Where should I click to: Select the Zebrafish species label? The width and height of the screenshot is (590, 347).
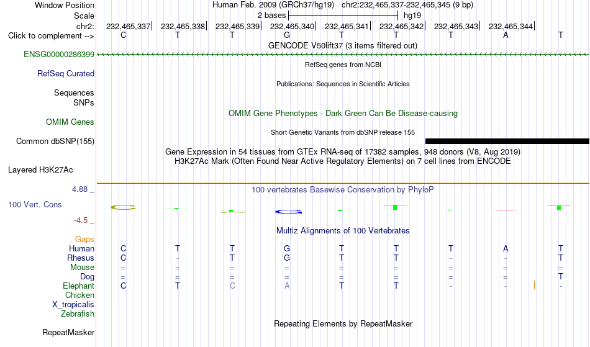(78, 314)
